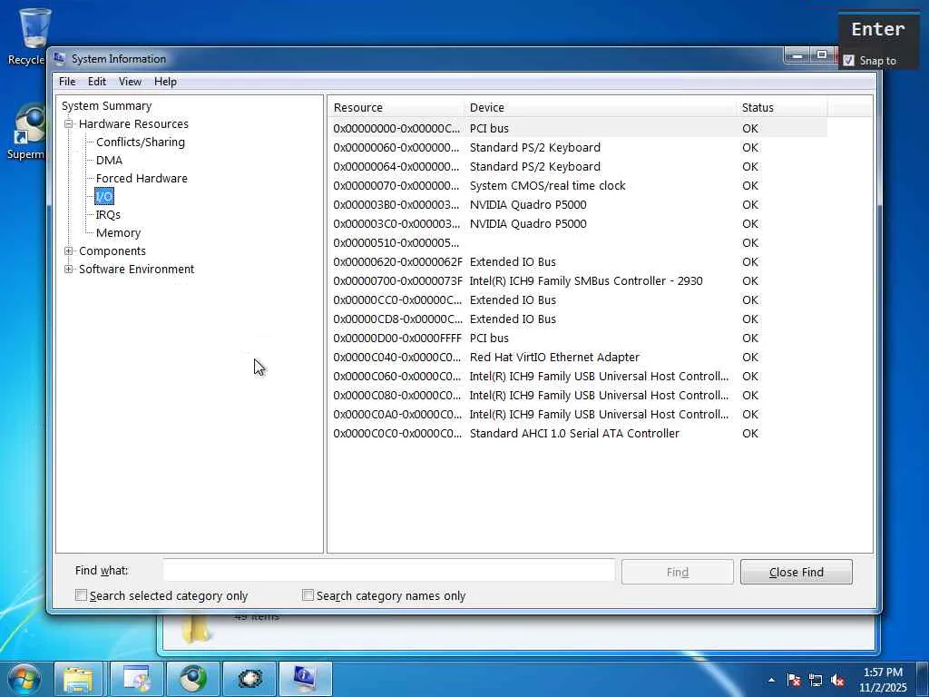The width and height of the screenshot is (929, 697).
Task: Switch to System Information taskbar button
Action: (x=306, y=679)
